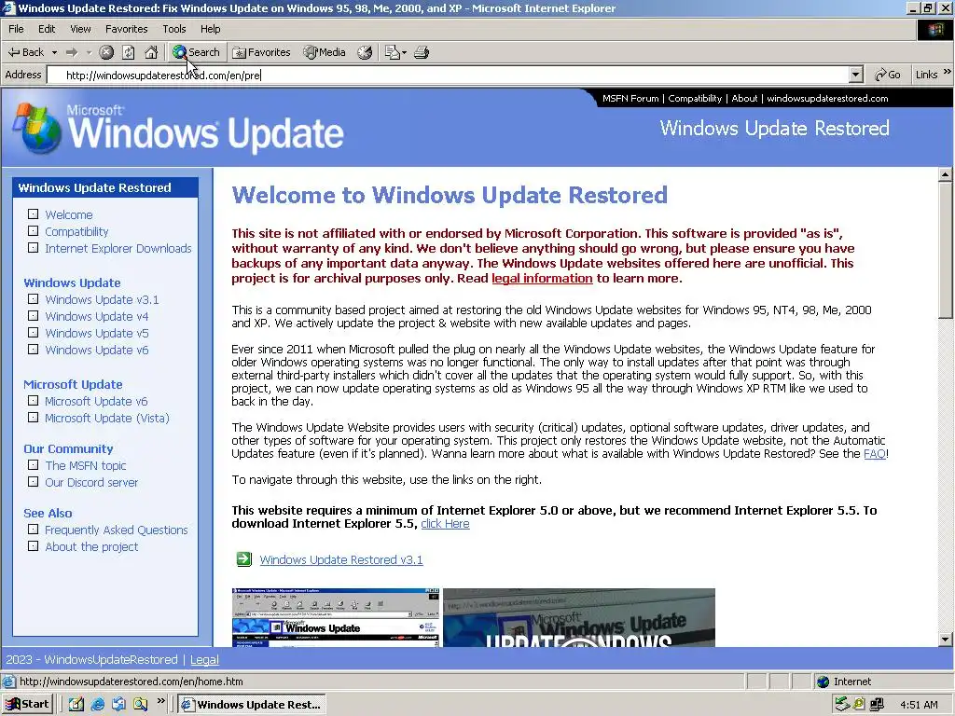Click the Windows Update v3.1 screenshot thumbnail
This screenshot has height=716, width=955.
click(x=336, y=617)
